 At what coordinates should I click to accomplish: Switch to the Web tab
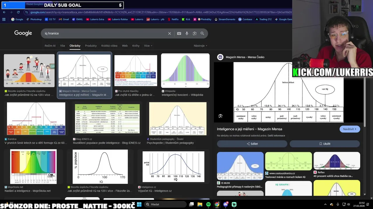tap(125, 46)
